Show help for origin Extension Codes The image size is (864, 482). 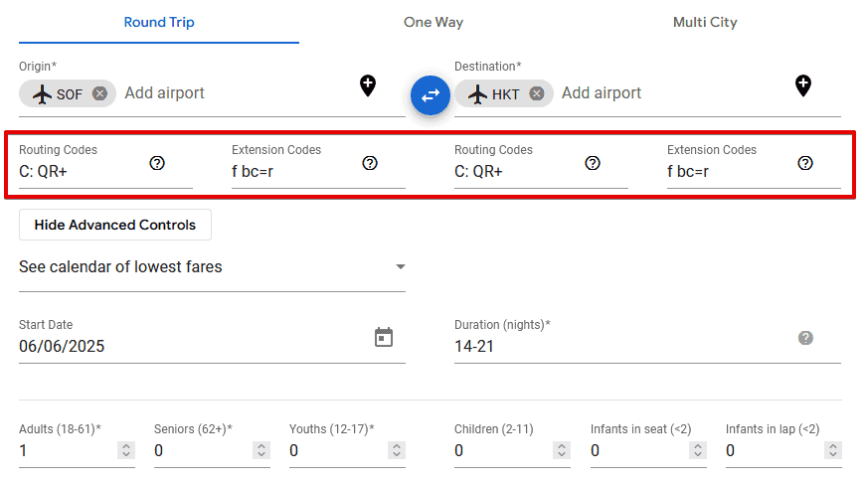point(370,163)
